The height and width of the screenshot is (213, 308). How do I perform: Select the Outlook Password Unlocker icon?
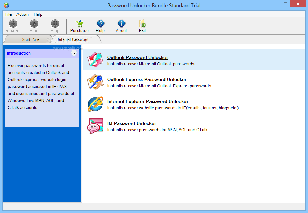[x=95, y=60]
